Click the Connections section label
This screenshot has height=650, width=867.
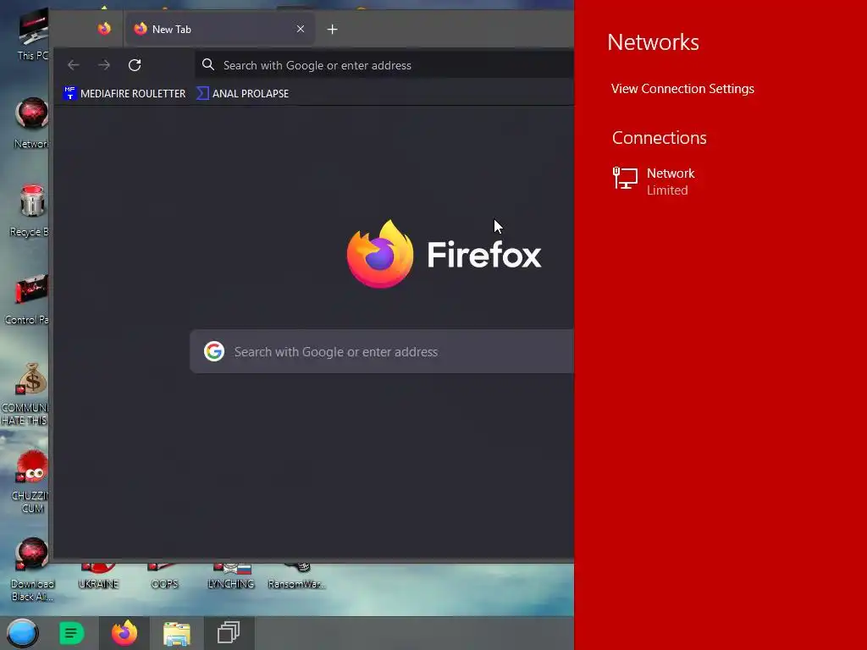tap(659, 138)
